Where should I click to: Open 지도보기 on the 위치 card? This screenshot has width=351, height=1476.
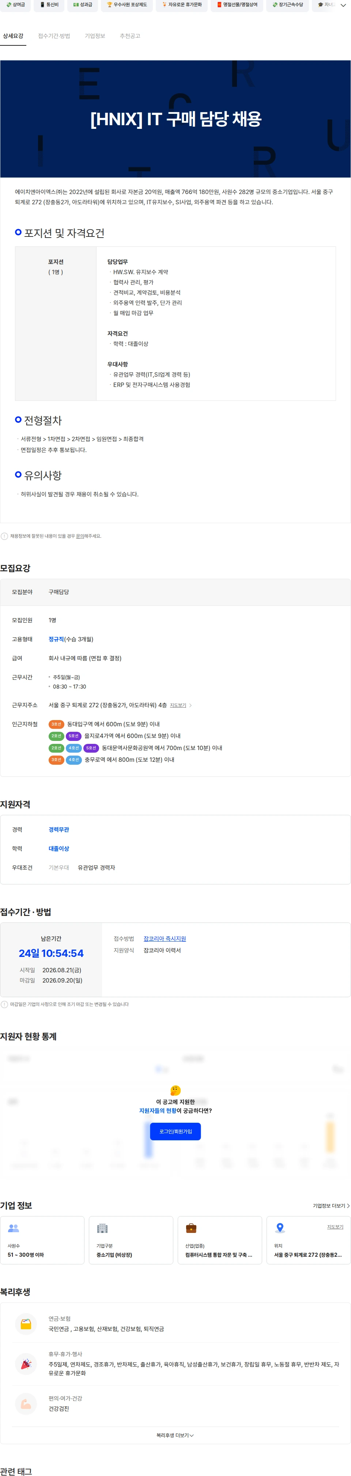[x=335, y=1227]
